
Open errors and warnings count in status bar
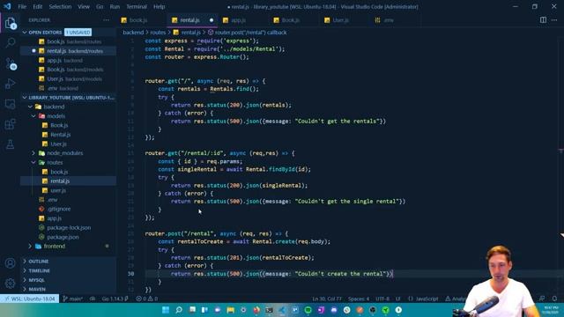(x=147, y=299)
